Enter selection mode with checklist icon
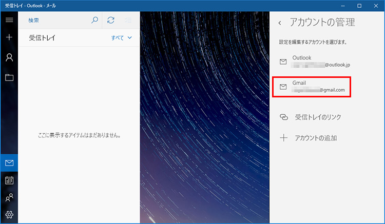The width and height of the screenshot is (385, 224). coord(128,20)
